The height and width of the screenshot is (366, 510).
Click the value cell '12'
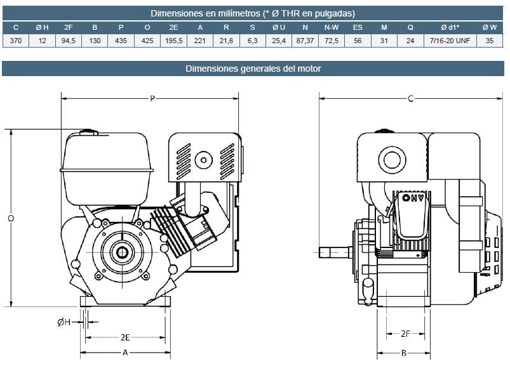coord(42,41)
